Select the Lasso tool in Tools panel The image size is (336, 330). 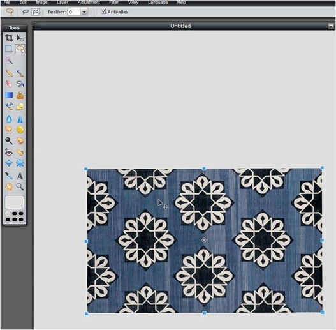pyautogui.click(x=20, y=49)
